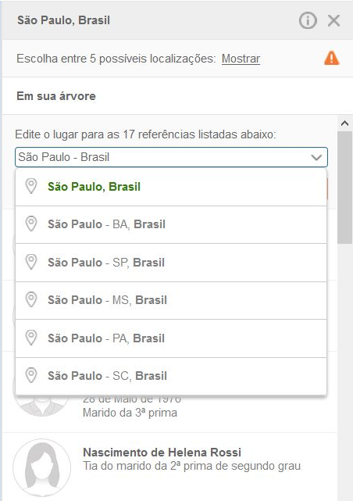Select São Paulo - SP, Brasil option

click(171, 263)
